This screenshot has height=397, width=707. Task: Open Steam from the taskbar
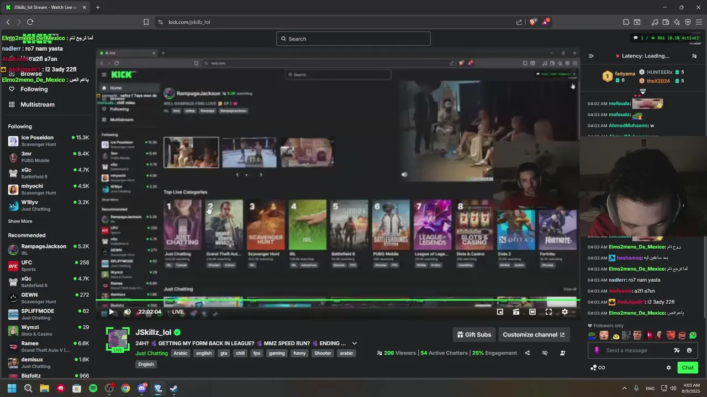point(173,388)
